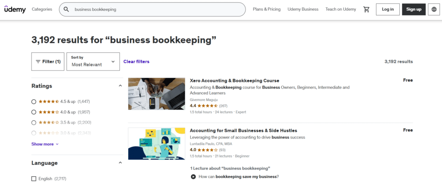This screenshot has height=182, width=442.
Task: Click Small Businesses course thumbnail image
Action: coord(157,144)
